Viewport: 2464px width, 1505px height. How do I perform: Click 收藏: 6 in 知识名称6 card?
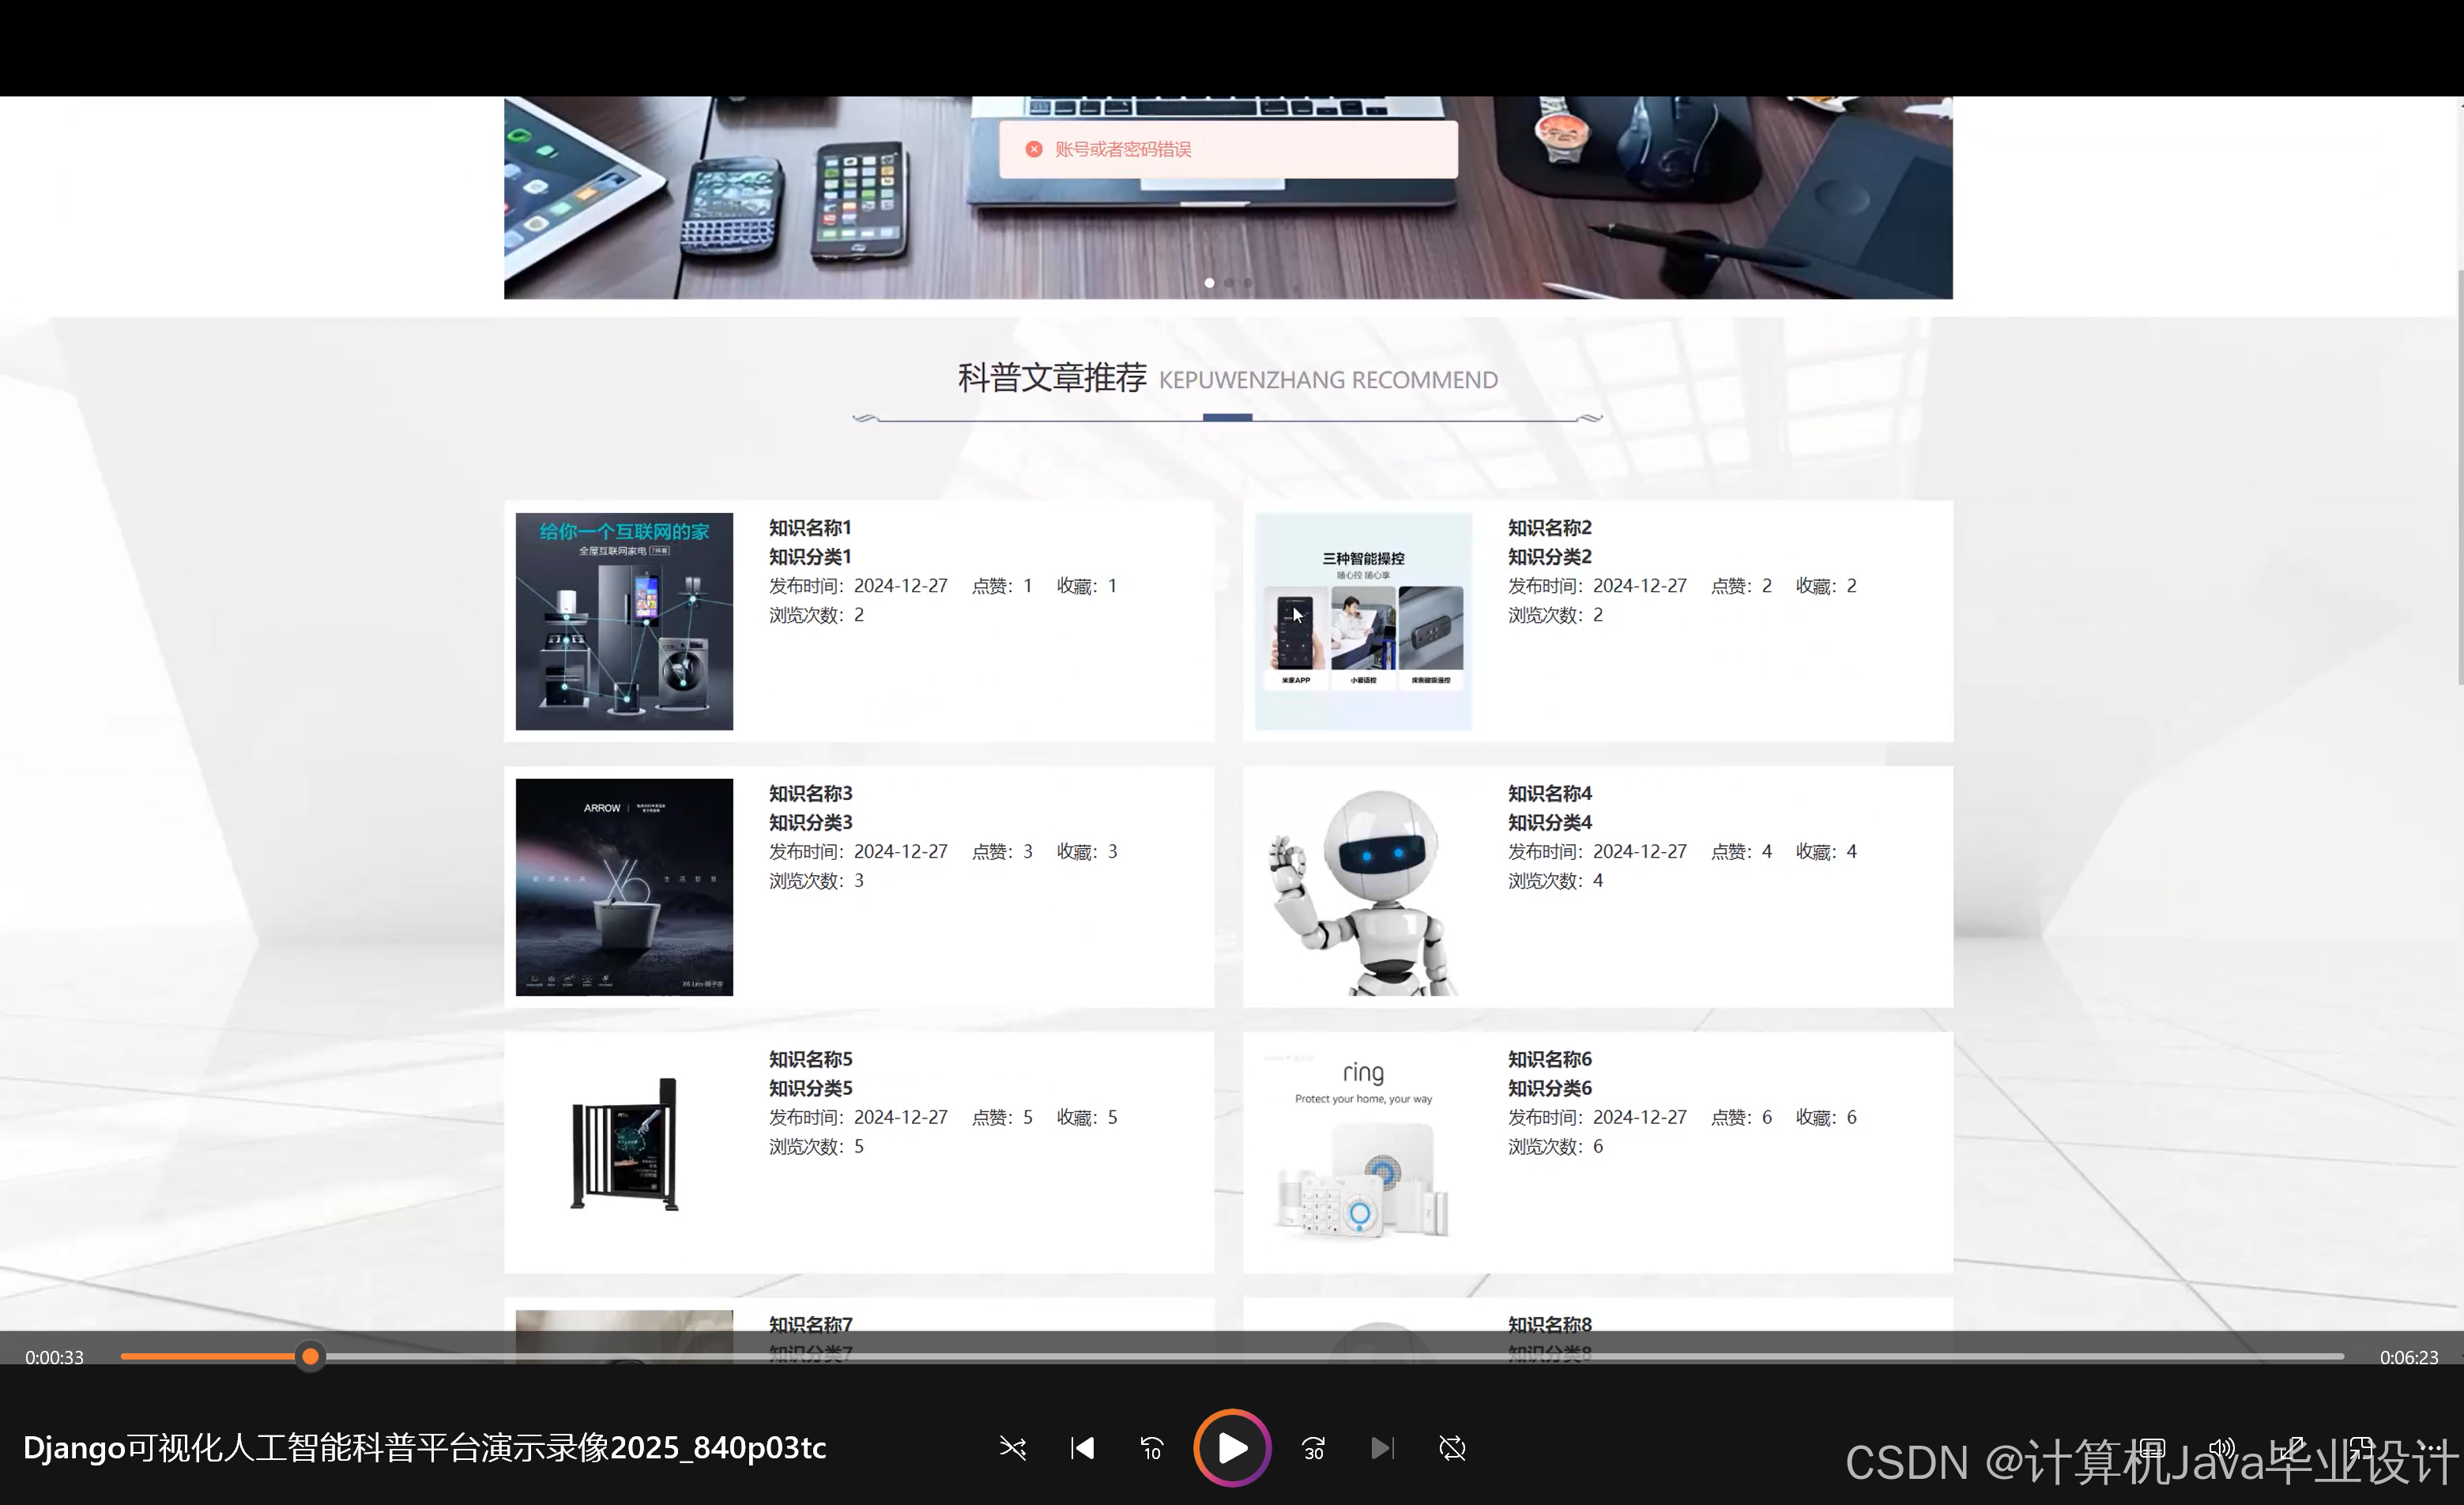[1826, 1116]
